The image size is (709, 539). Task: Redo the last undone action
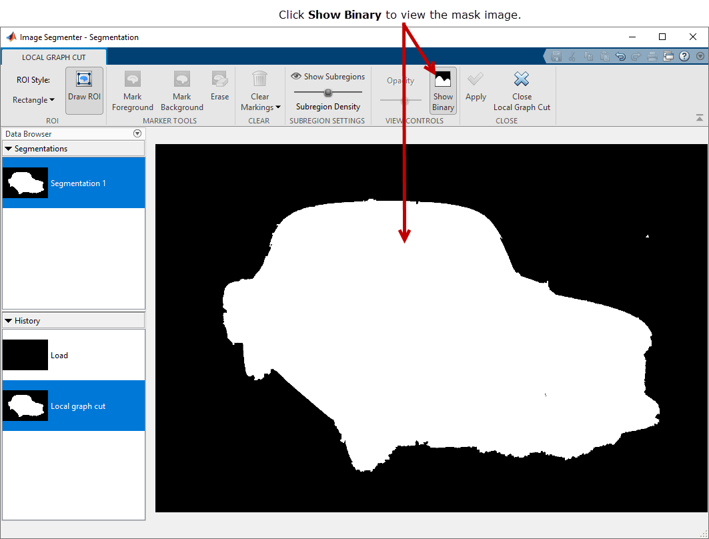tap(636, 57)
